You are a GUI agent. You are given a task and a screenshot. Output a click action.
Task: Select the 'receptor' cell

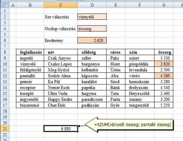30,87
